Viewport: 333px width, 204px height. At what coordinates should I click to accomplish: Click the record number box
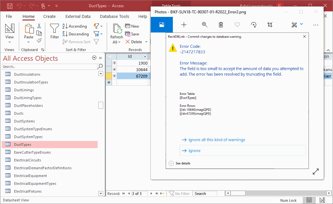click(x=139, y=193)
